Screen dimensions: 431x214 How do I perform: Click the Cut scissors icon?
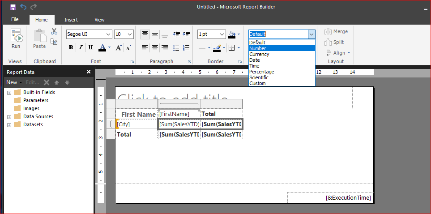[x=54, y=31]
